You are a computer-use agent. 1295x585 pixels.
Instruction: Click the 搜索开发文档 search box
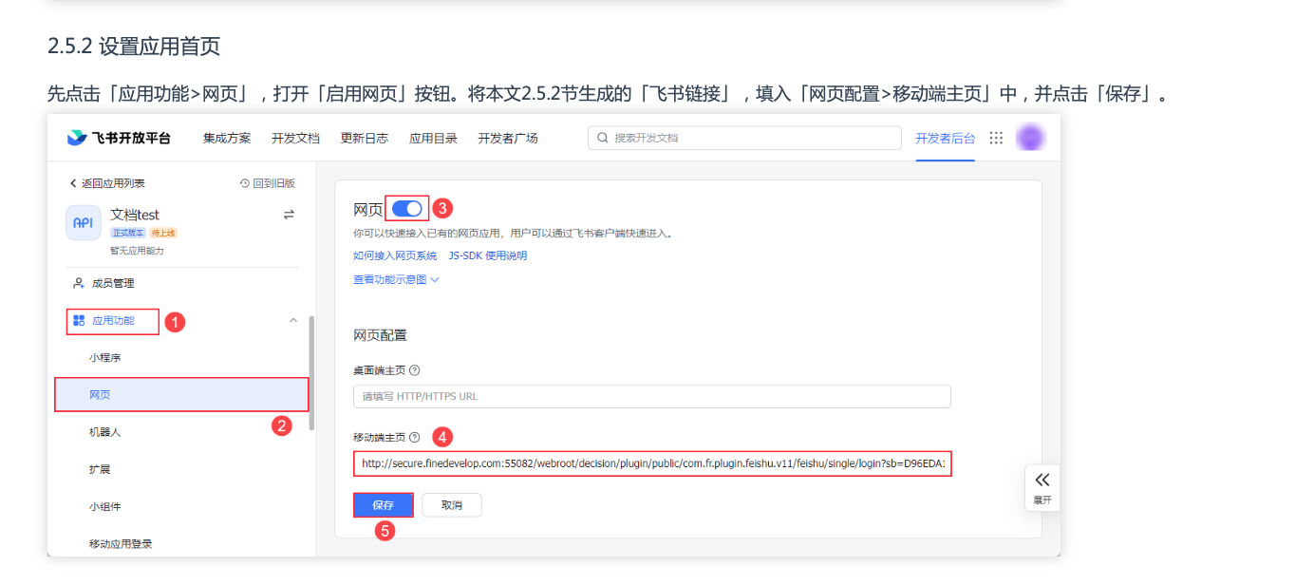pyautogui.click(x=744, y=138)
